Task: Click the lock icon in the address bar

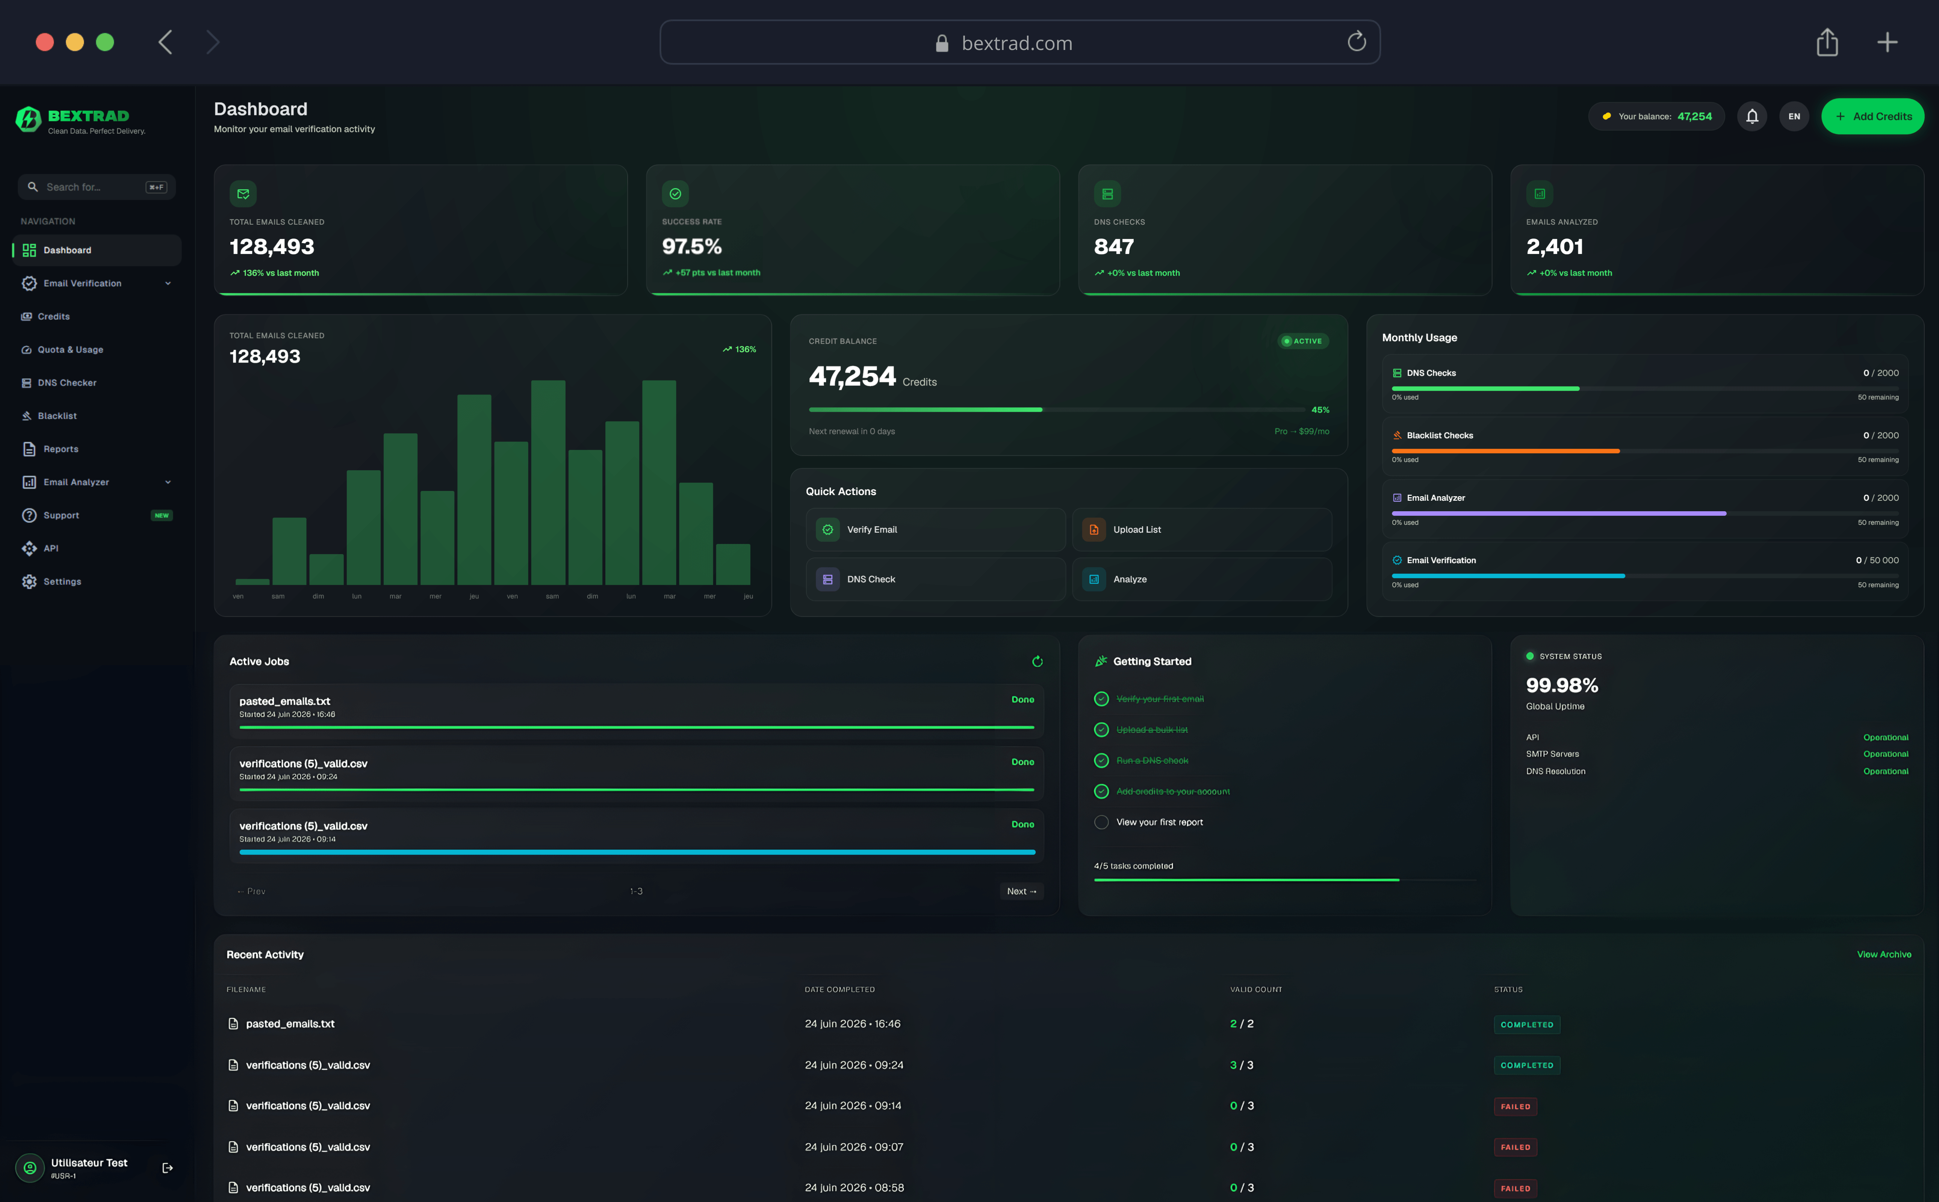Action: [942, 43]
